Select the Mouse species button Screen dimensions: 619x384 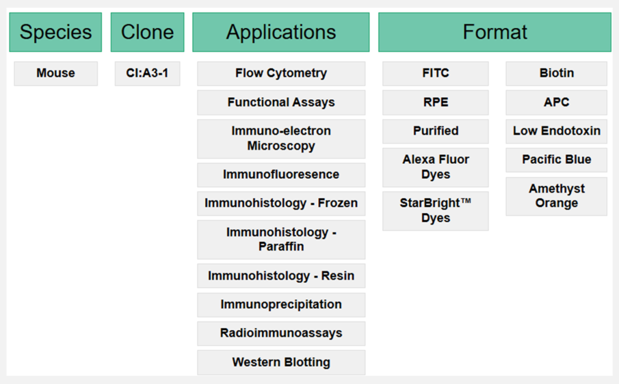(x=56, y=73)
